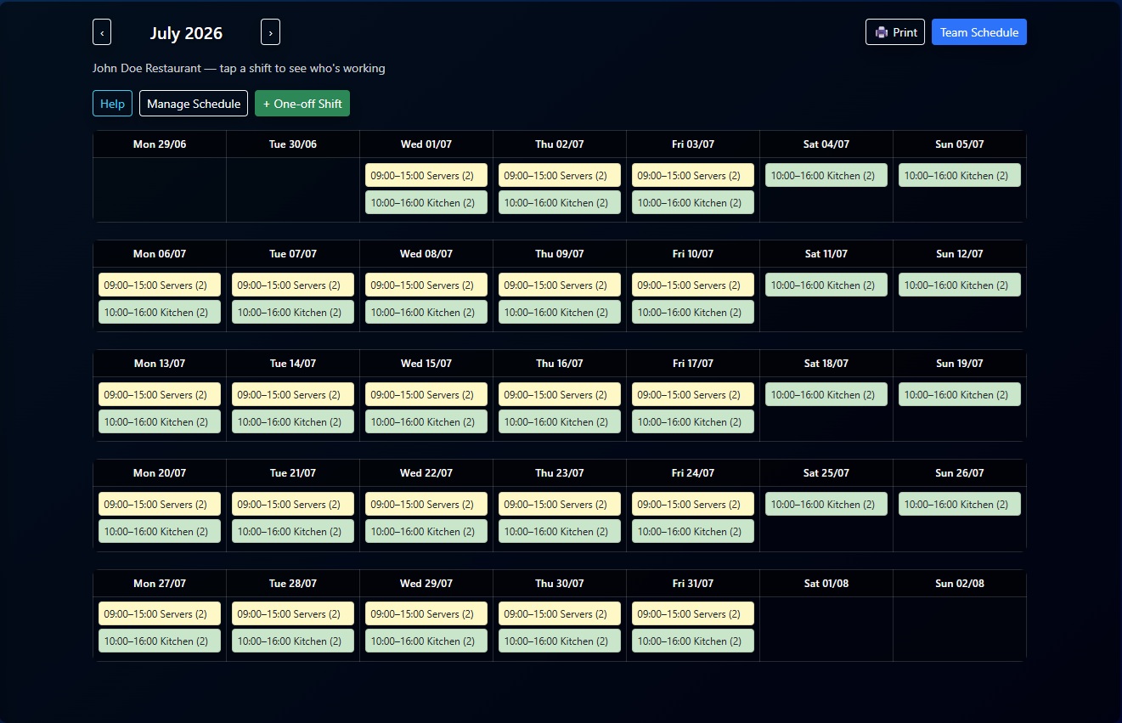This screenshot has height=723, width=1122.
Task: Open Mon 27/07 Servers shift
Action: coord(160,613)
